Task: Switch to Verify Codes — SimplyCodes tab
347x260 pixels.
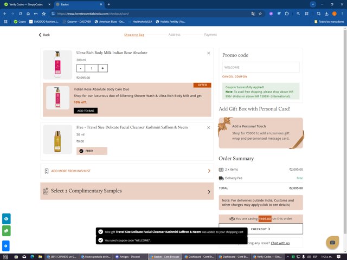Action: [27, 4]
